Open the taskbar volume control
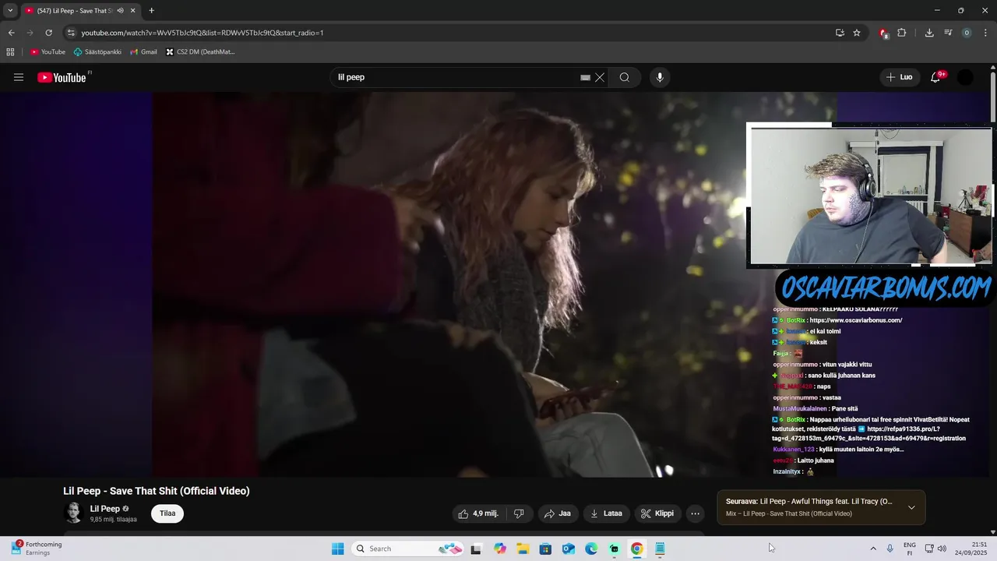The width and height of the screenshot is (997, 561). click(x=942, y=549)
